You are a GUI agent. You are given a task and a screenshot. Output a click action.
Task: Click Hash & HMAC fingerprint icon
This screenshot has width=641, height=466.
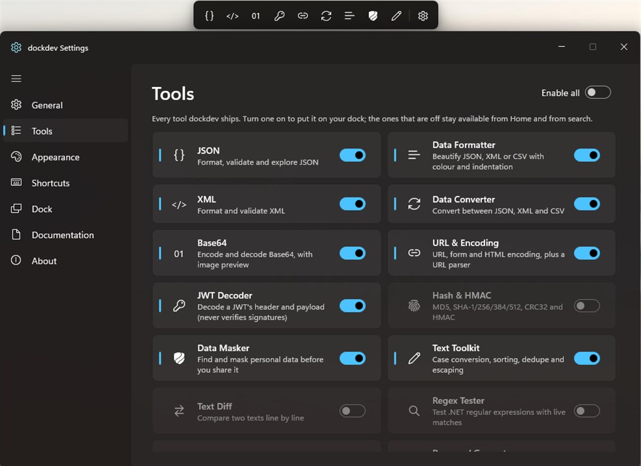[x=414, y=306]
